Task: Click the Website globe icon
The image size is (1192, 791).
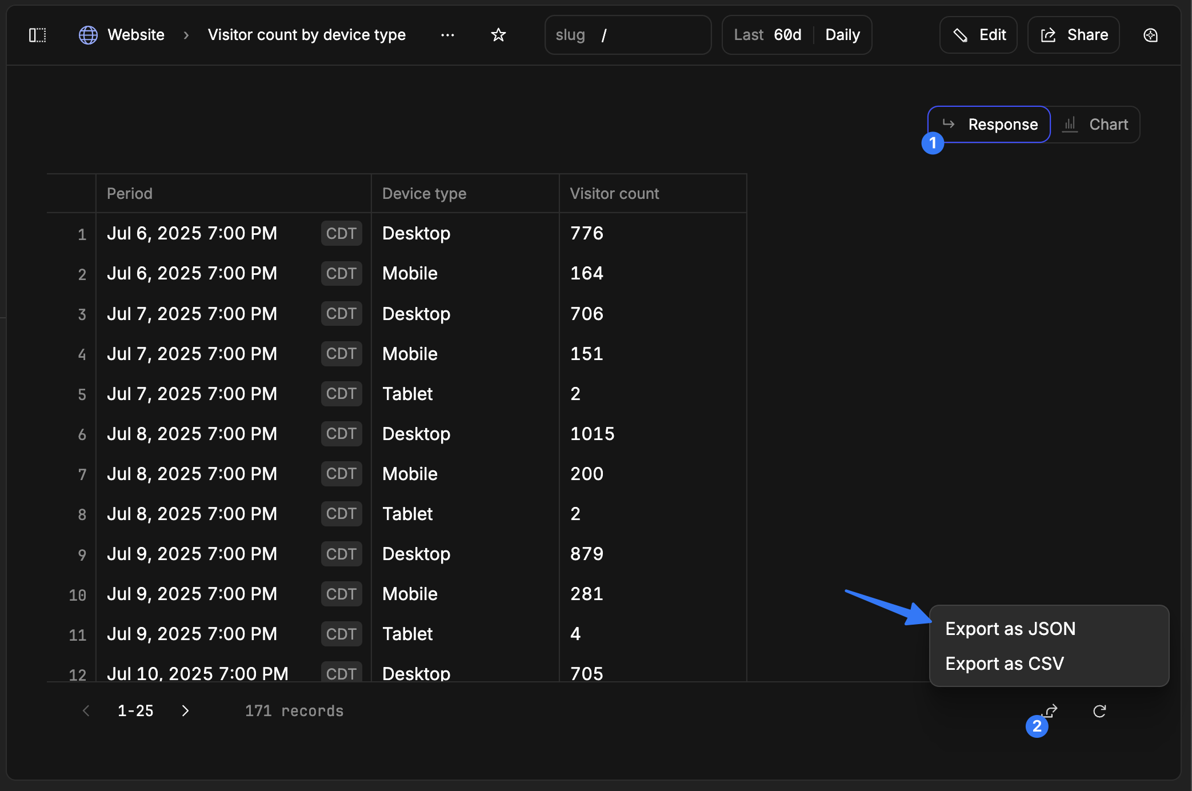Action: pyautogui.click(x=88, y=35)
